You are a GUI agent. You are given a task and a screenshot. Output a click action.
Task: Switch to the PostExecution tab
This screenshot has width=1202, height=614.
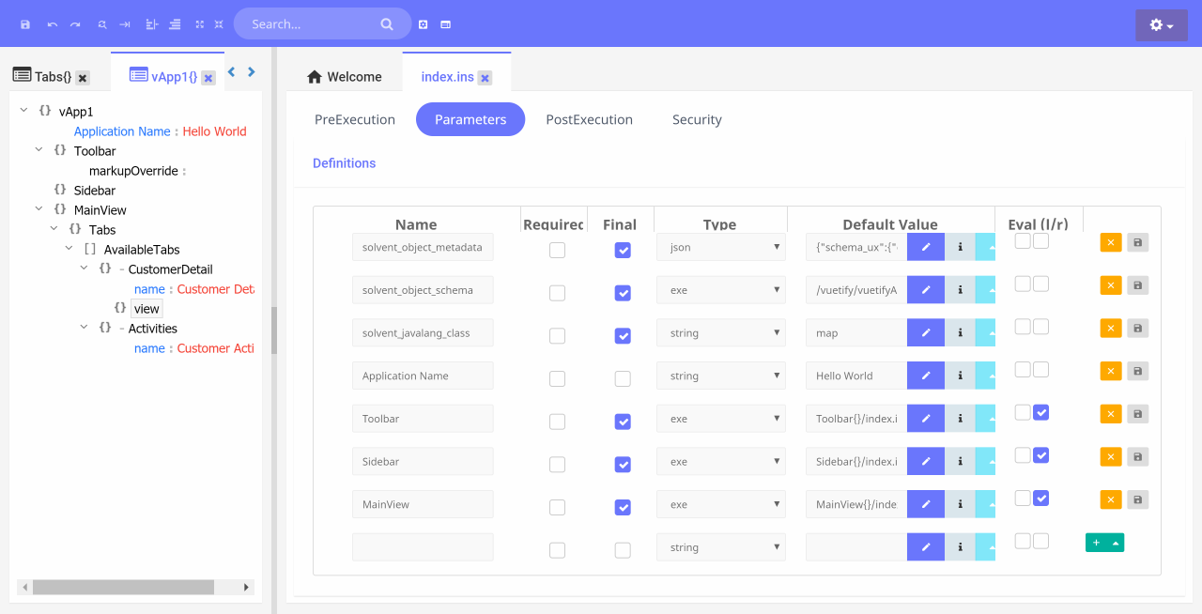(590, 119)
